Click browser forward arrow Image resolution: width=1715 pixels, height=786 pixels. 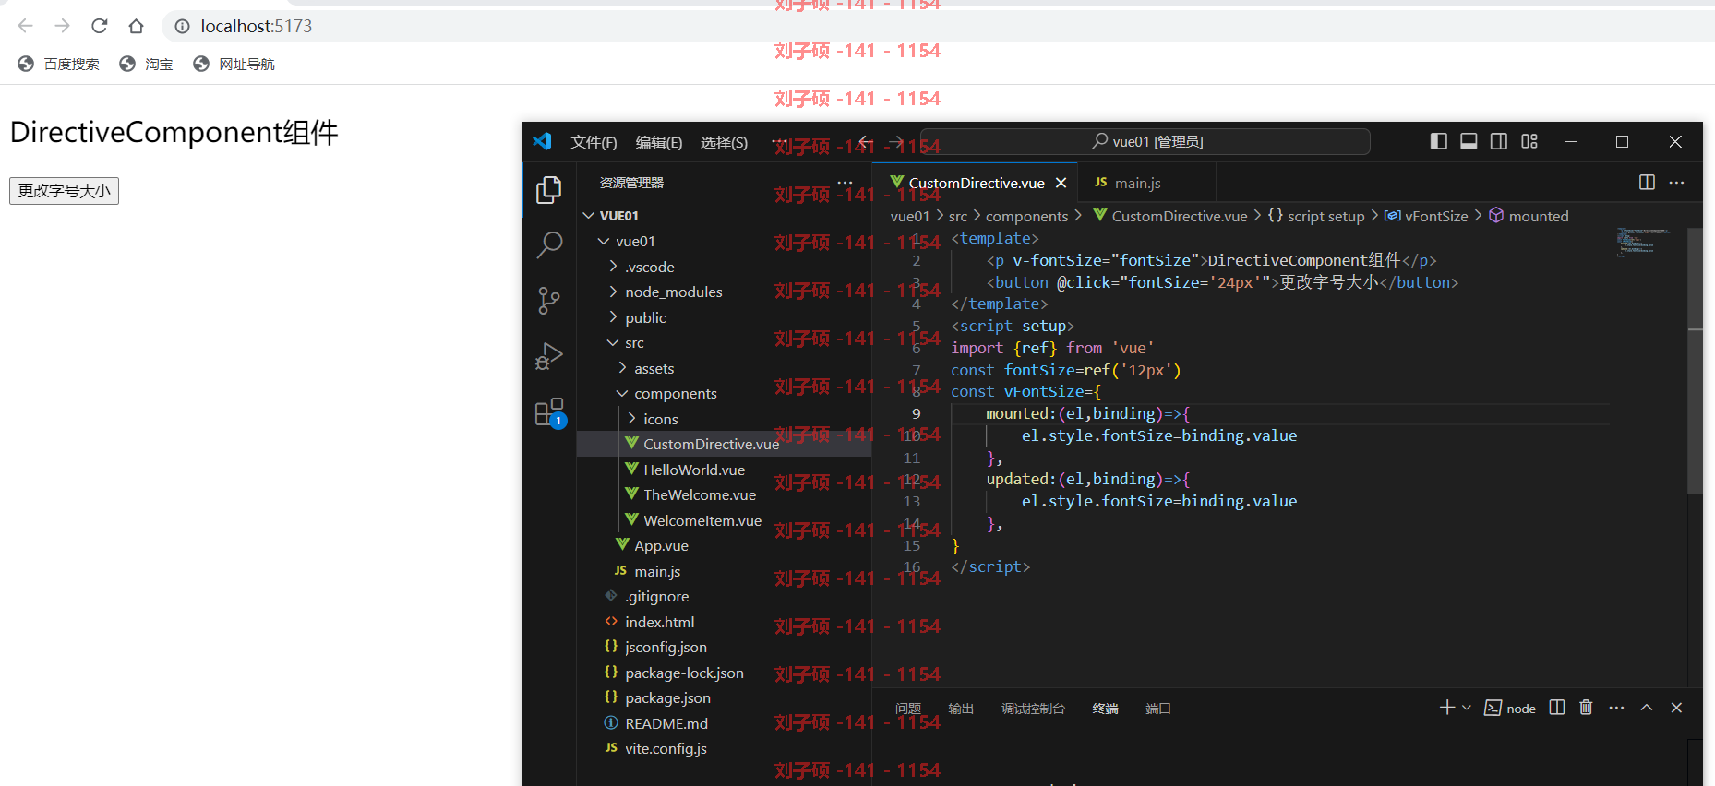(x=62, y=26)
